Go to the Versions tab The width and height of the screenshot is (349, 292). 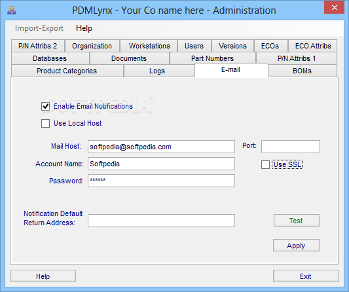pyautogui.click(x=232, y=46)
